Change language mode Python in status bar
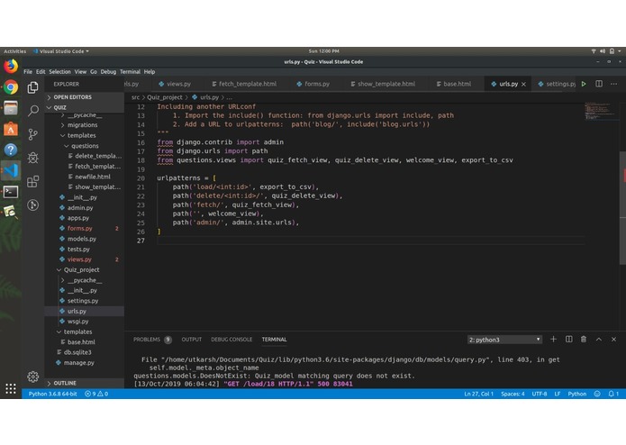Image resolution: width=626 pixels, height=445 pixels. (x=576, y=394)
